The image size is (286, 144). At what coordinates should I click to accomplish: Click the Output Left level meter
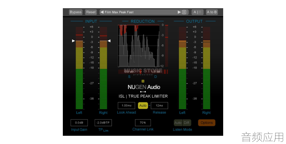tap(182, 68)
